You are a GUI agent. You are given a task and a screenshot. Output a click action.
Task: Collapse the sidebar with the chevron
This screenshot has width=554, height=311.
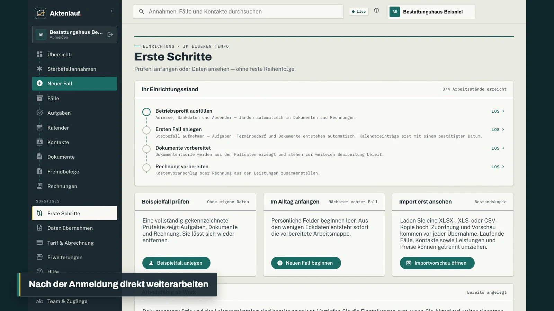tap(111, 11)
